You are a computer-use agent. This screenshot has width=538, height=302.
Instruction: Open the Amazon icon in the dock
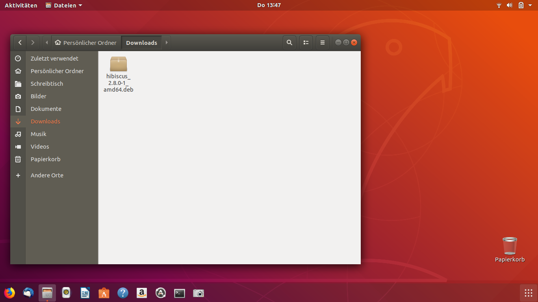142,293
